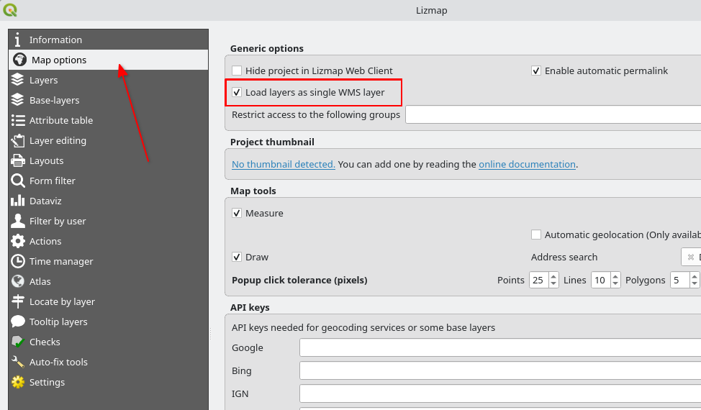
Task: Click the No thumbnail detected link
Action: coord(283,164)
